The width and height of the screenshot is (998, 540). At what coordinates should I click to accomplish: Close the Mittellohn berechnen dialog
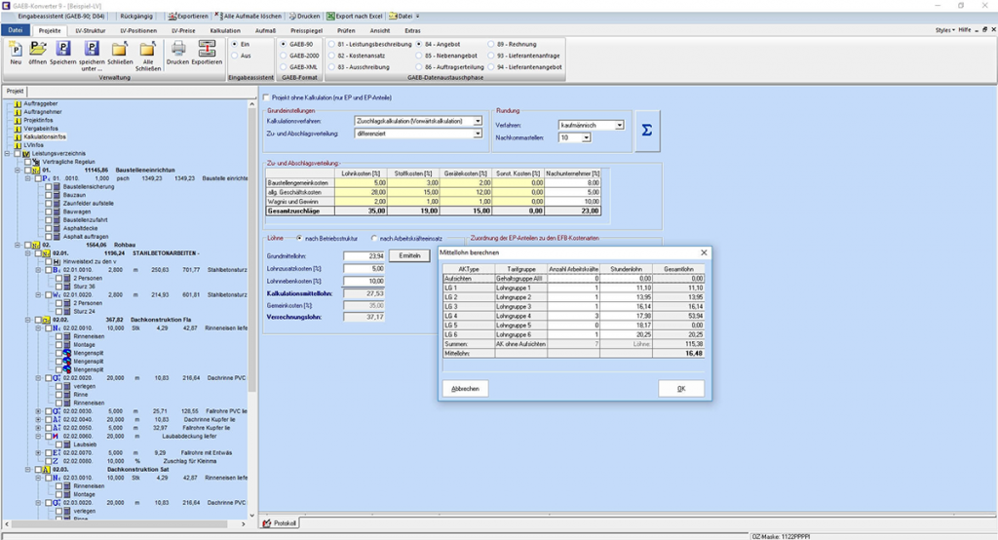pos(704,252)
